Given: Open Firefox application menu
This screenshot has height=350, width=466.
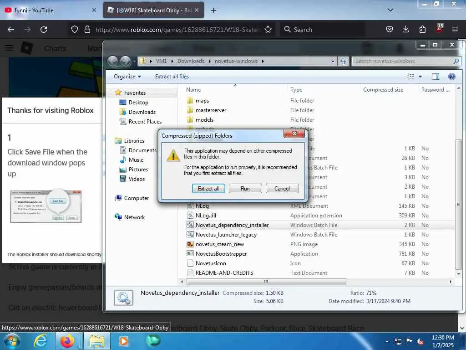Looking at the screenshot, I should coord(455,29).
